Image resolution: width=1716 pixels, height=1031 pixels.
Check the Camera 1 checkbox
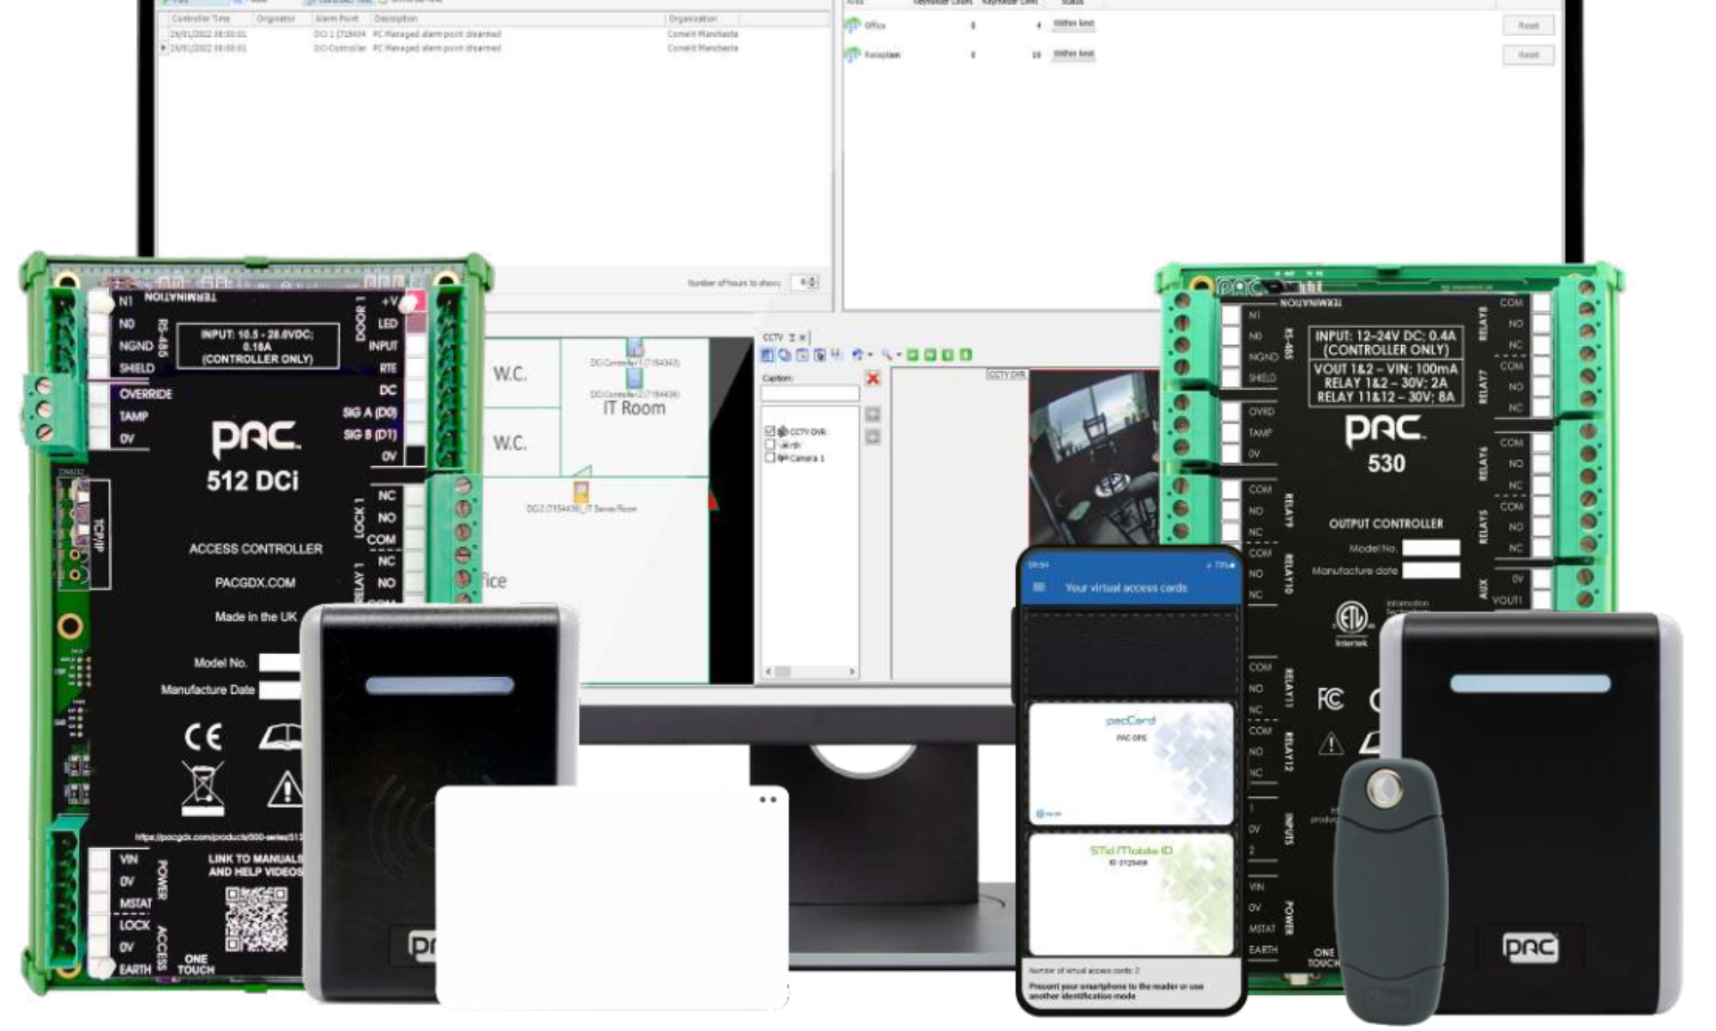click(770, 458)
